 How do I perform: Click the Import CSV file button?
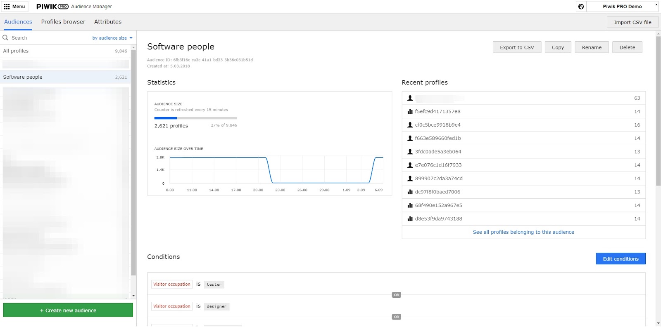(x=632, y=22)
